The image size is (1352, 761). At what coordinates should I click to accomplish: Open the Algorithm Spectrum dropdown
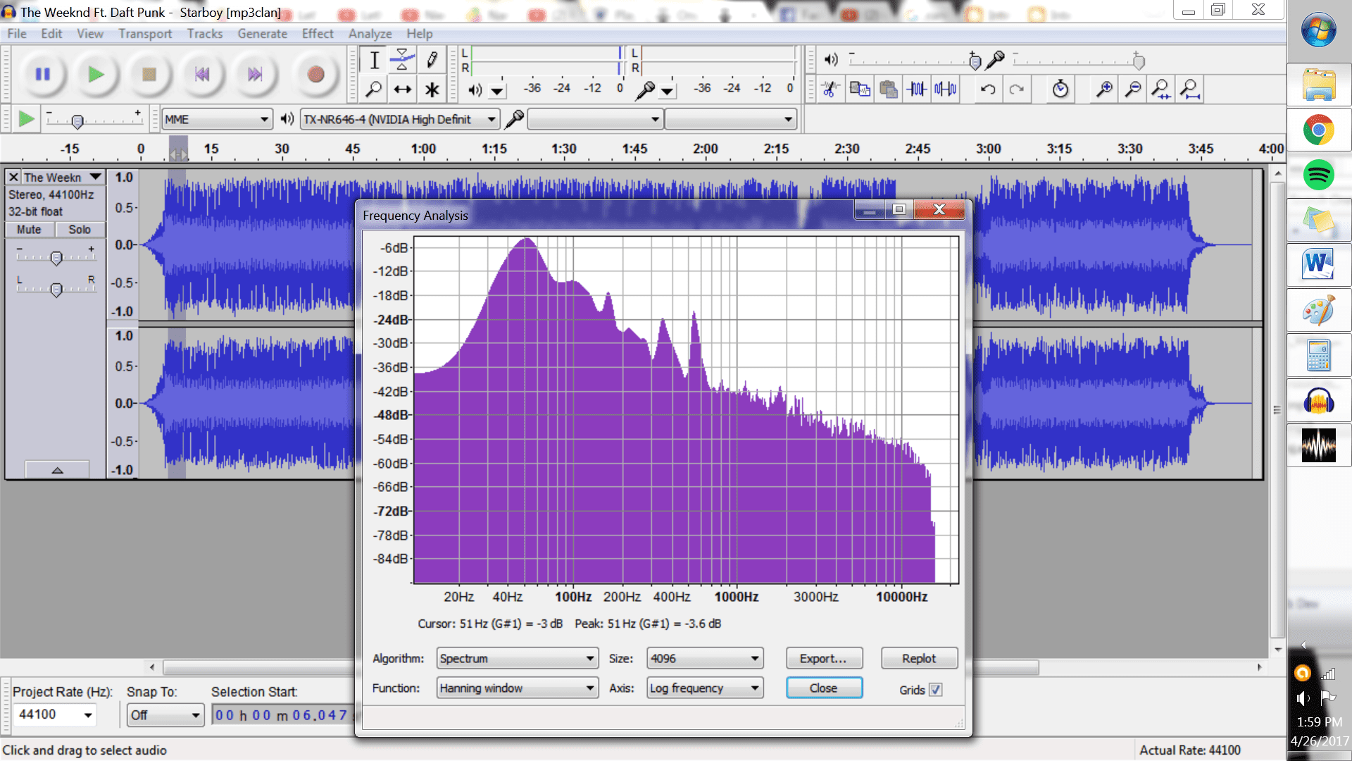[518, 658]
